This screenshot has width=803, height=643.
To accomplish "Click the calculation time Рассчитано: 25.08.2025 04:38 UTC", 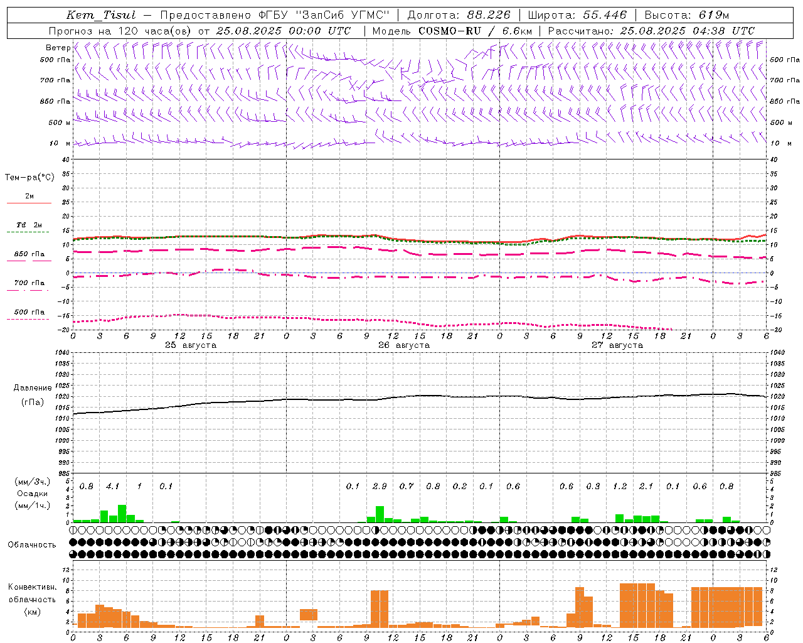I will [x=651, y=31].
